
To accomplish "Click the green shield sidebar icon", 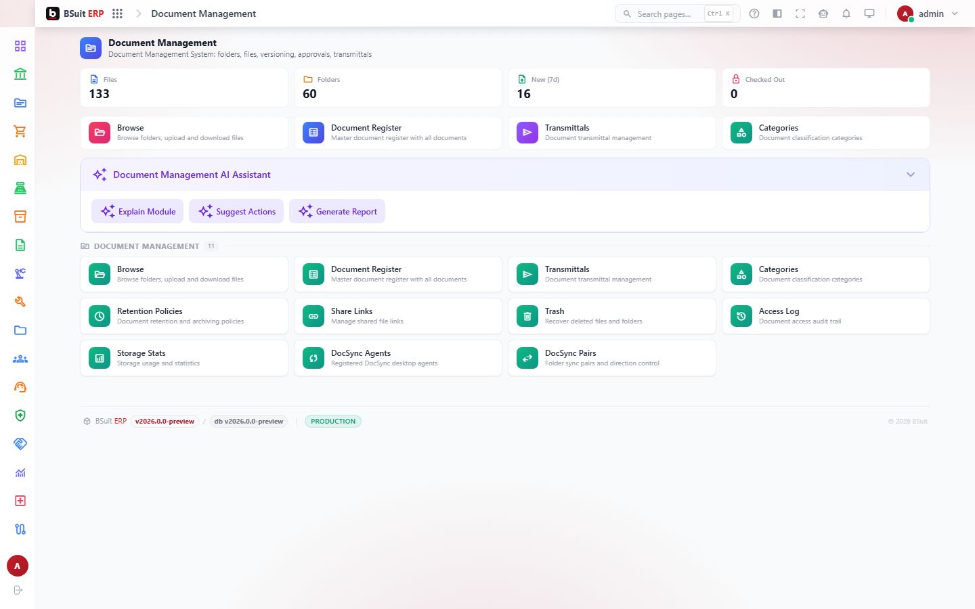I will 20,415.
